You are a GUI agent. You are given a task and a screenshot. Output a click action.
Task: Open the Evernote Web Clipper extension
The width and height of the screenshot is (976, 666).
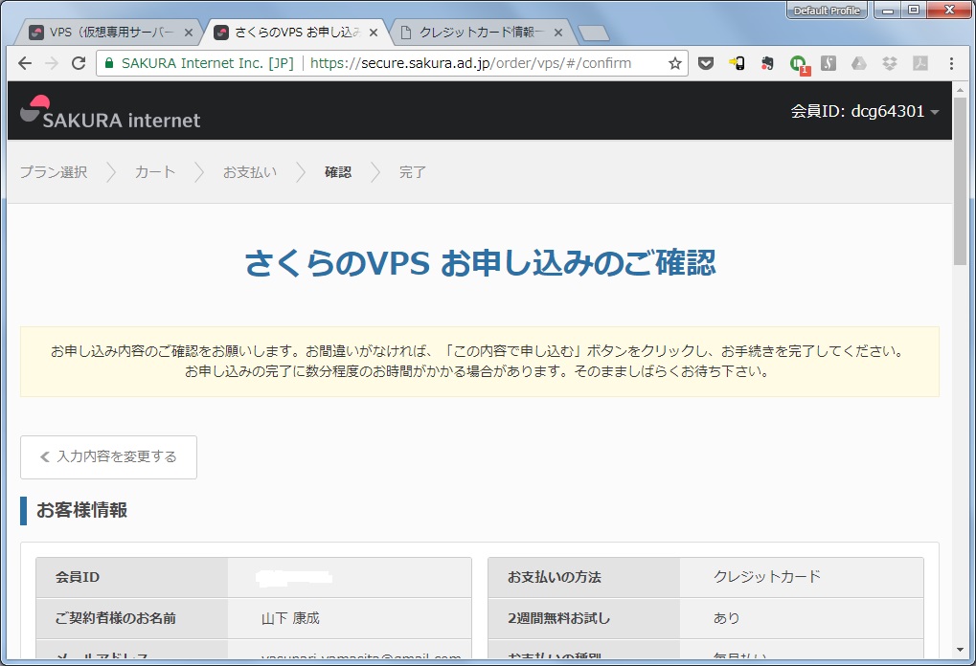click(767, 63)
